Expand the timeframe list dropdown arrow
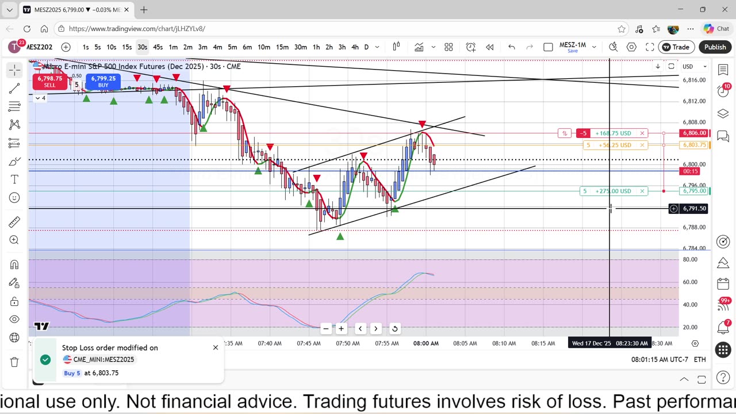The height and width of the screenshot is (414, 736). click(377, 47)
